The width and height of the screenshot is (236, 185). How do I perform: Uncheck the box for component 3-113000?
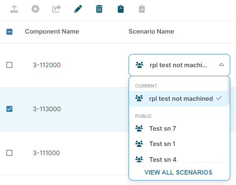[x=9, y=109]
